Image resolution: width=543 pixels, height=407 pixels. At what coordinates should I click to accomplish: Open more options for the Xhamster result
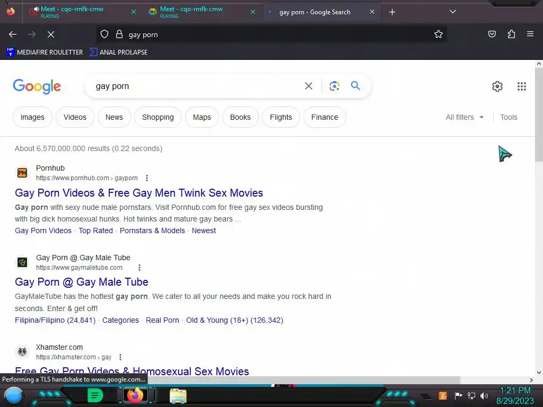click(x=120, y=357)
